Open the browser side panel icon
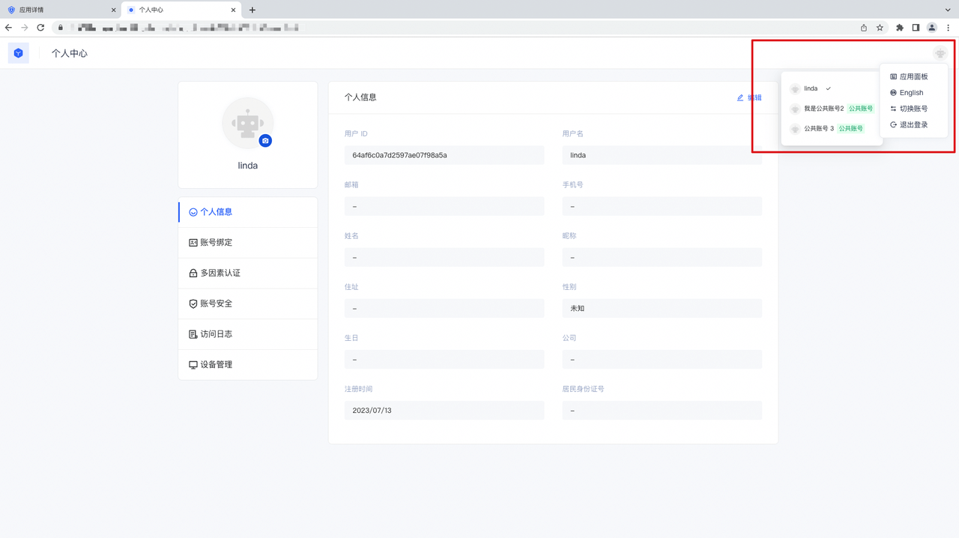Viewport: 959px width, 538px height. (x=916, y=28)
